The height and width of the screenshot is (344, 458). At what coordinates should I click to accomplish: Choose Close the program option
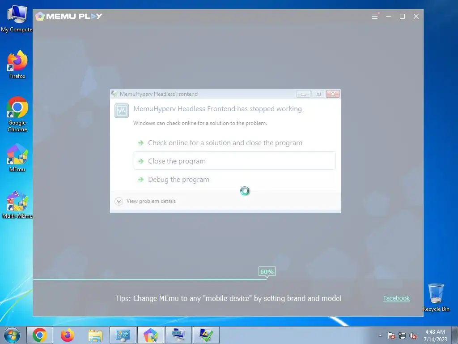point(234,161)
